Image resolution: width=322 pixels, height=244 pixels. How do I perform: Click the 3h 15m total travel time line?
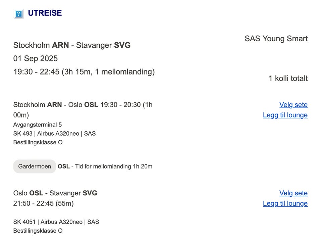click(x=84, y=72)
